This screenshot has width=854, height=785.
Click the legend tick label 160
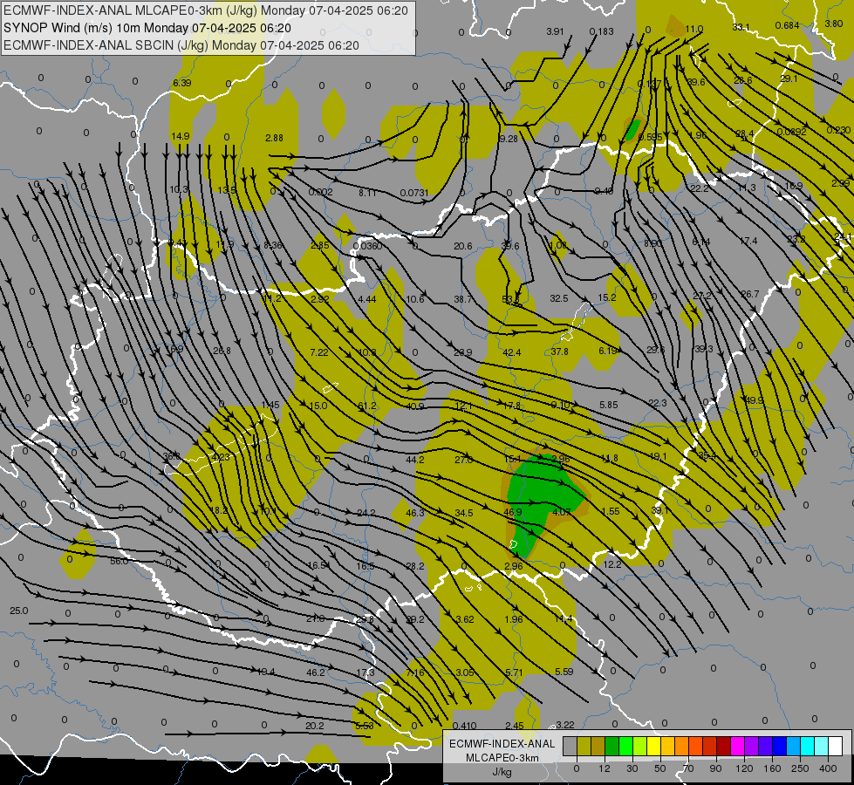(x=772, y=768)
